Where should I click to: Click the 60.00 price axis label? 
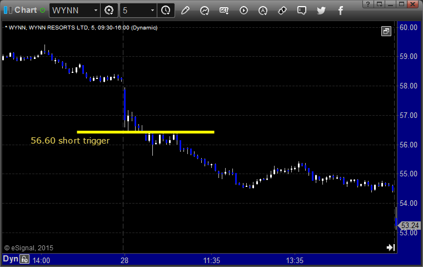pos(409,27)
